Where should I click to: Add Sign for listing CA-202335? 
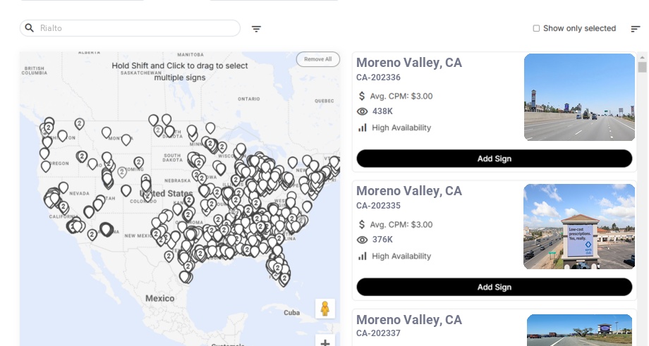494,287
